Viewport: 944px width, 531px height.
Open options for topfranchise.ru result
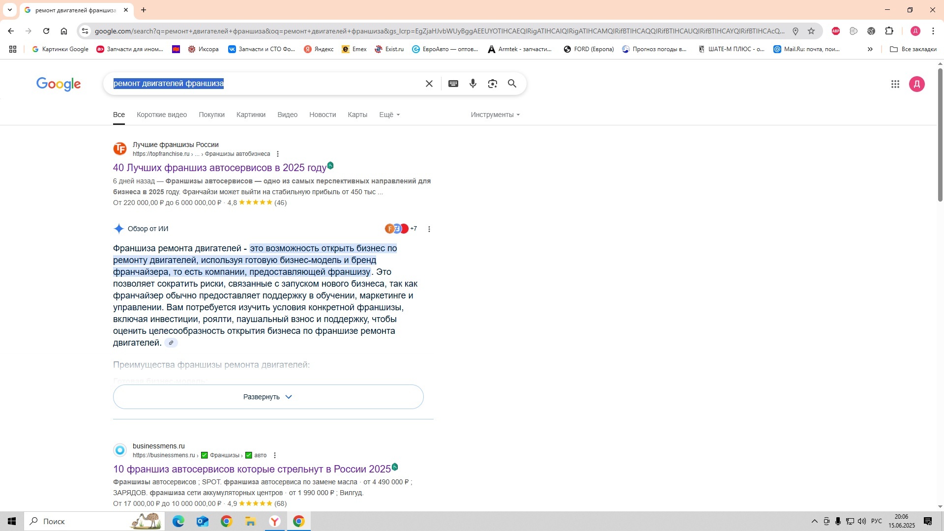[x=278, y=154]
